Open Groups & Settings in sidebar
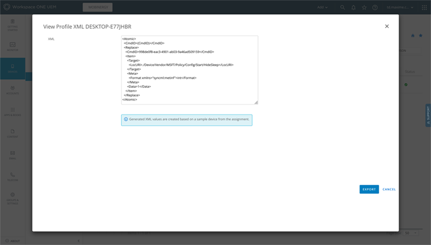The image size is (431, 245). (12, 200)
